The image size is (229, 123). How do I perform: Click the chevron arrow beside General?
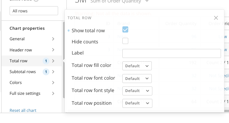(53, 39)
